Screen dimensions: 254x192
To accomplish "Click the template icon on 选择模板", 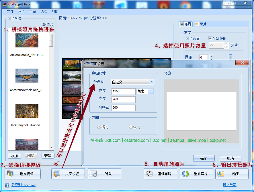I will [x=10, y=174].
